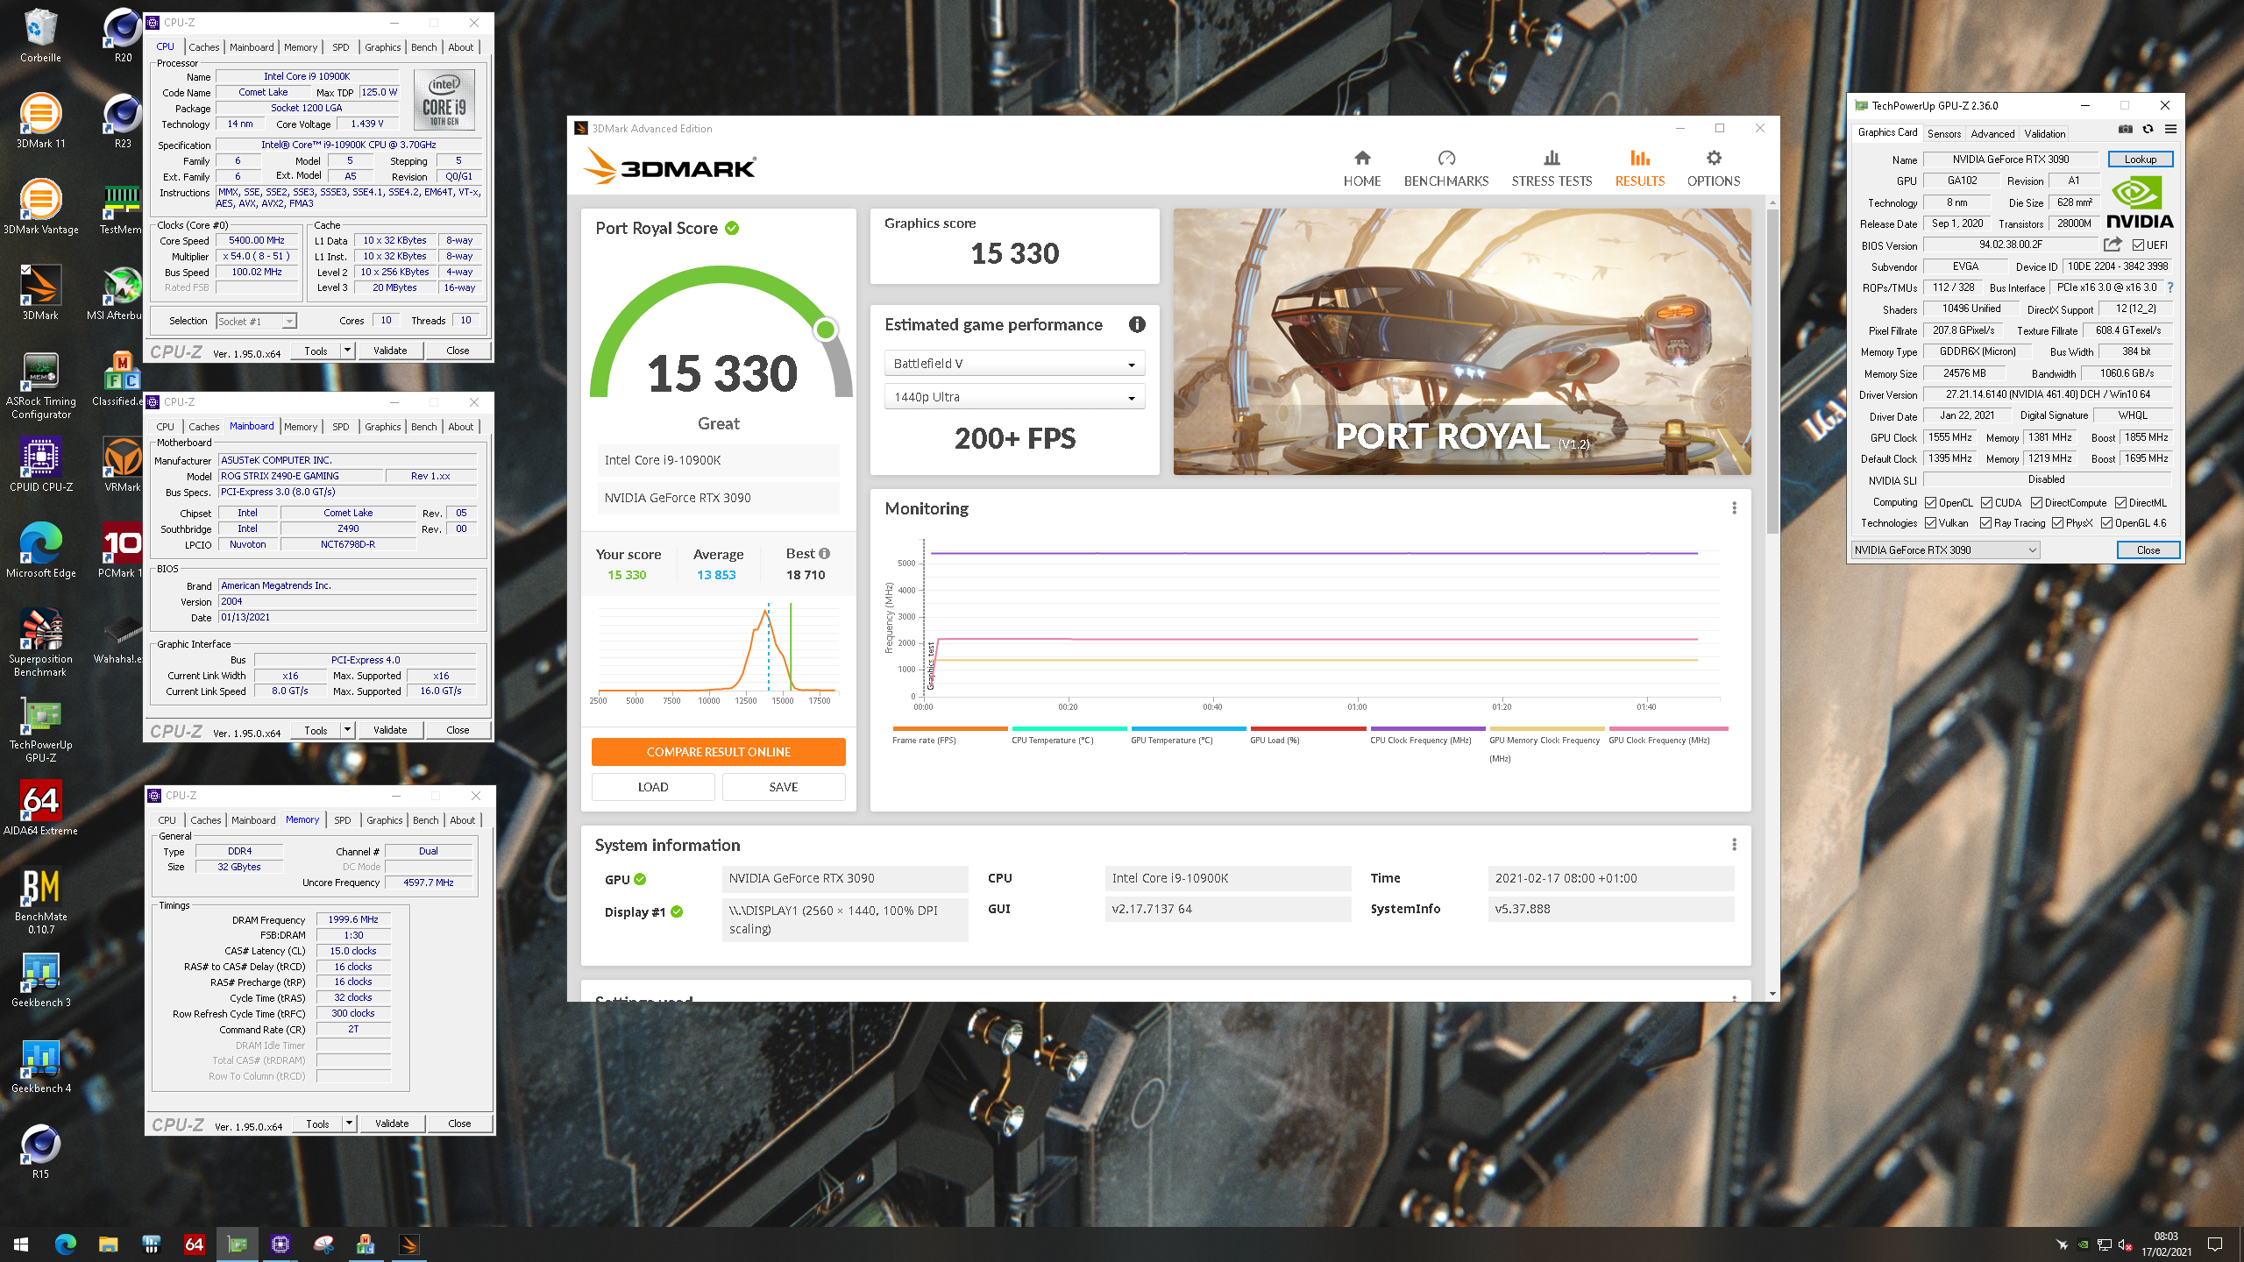This screenshot has width=2244, height=1262.
Task: Click the Bus Interface question mark in GPU-Z
Action: tap(2170, 287)
